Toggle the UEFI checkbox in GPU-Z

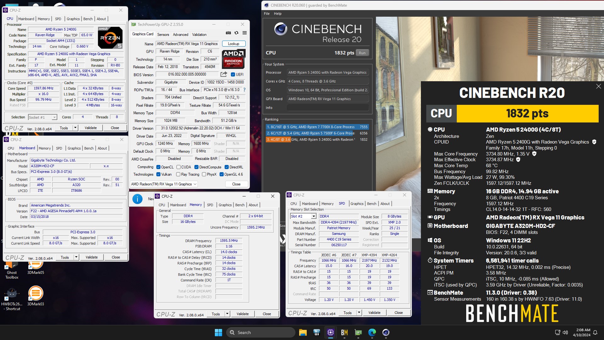[233, 75]
